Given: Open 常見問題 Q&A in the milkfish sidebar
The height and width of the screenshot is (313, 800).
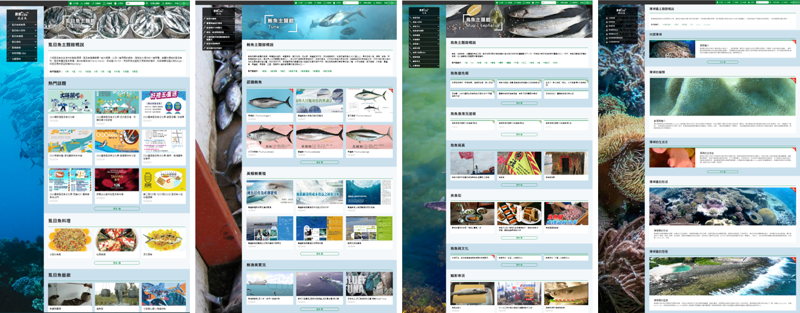Looking at the screenshot, I should [22, 53].
